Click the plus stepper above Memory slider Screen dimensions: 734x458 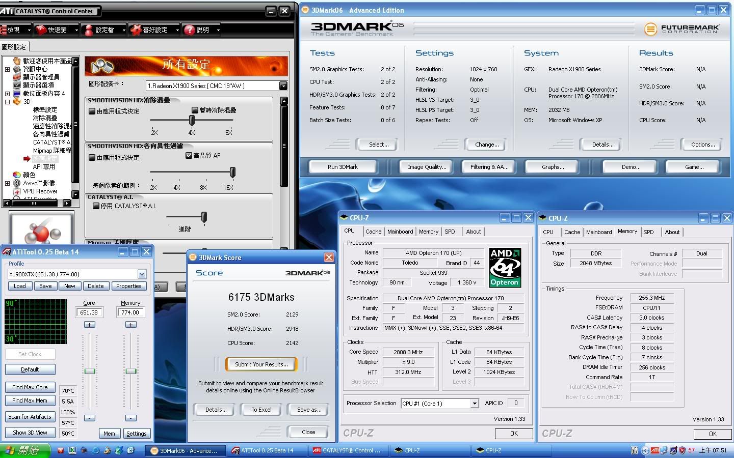pos(130,325)
